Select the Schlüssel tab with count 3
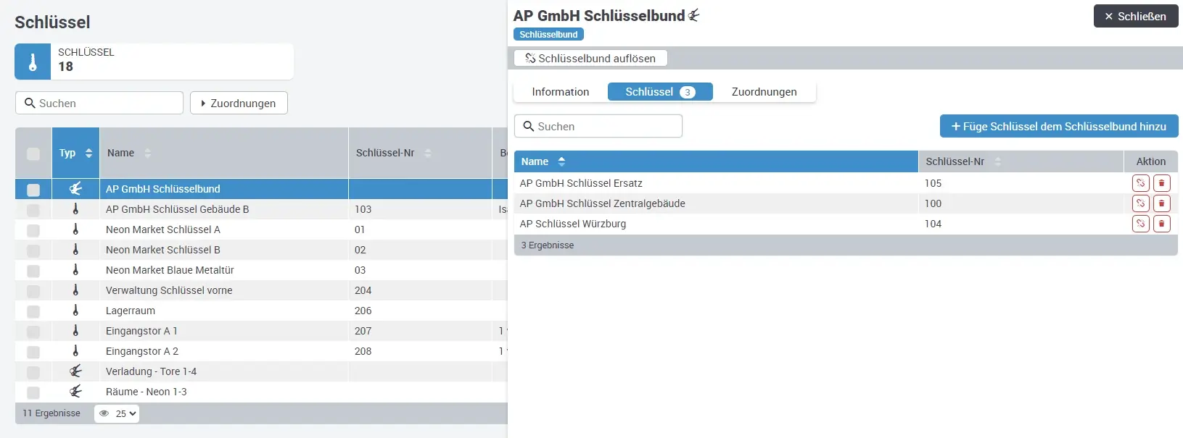 coord(660,92)
